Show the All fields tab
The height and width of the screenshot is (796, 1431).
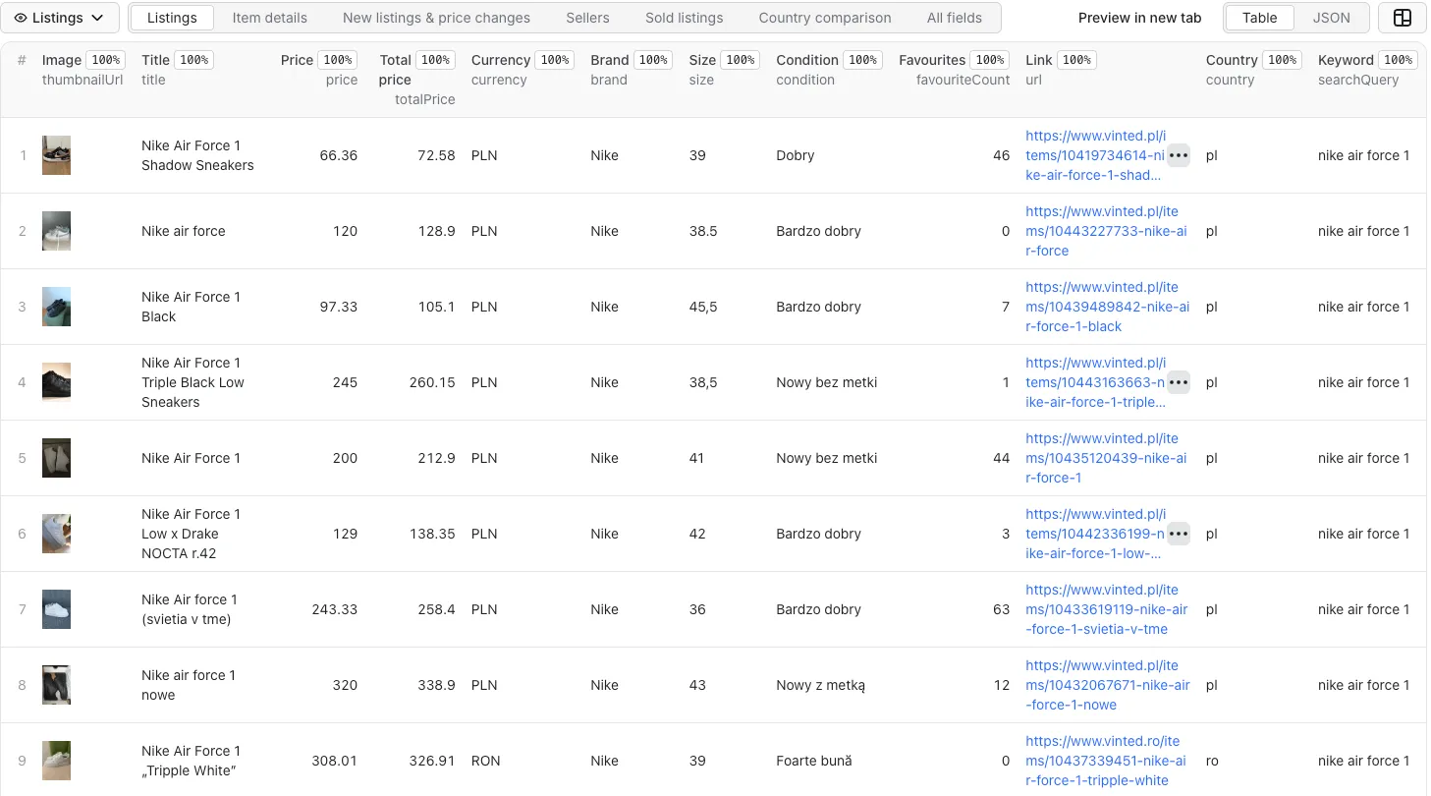[x=955, y=18]
